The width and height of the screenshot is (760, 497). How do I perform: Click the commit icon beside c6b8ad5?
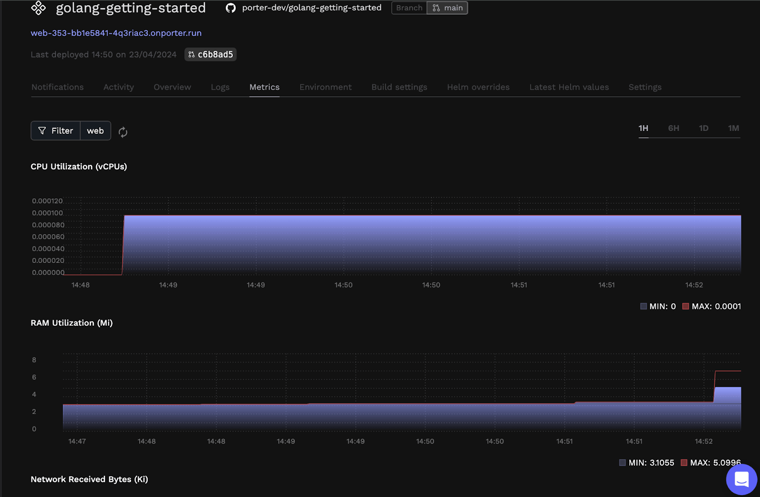(191, 55)
